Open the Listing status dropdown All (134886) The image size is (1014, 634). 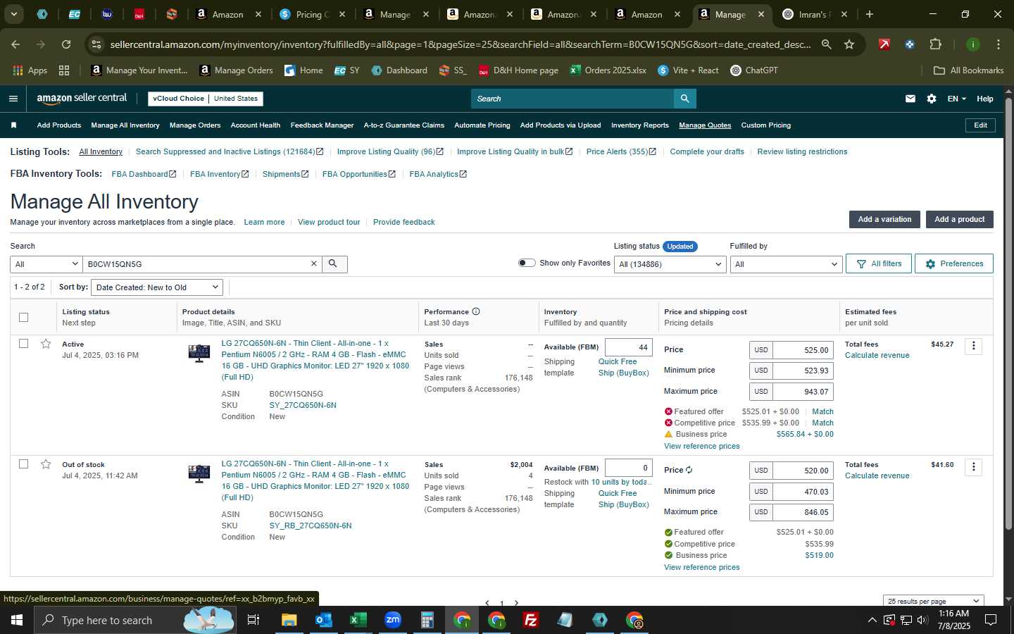pyautogui.click(x=670, y=264)
